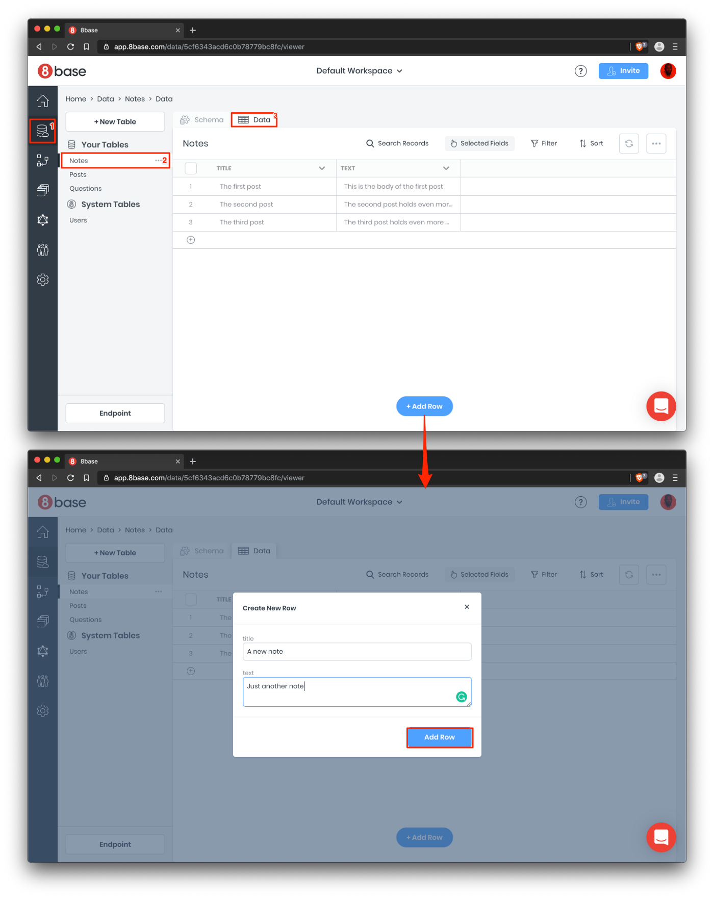Open TITLE column chevron menu in top window
The width and height of the screenshot is (714, 899).
coord(322,168)
